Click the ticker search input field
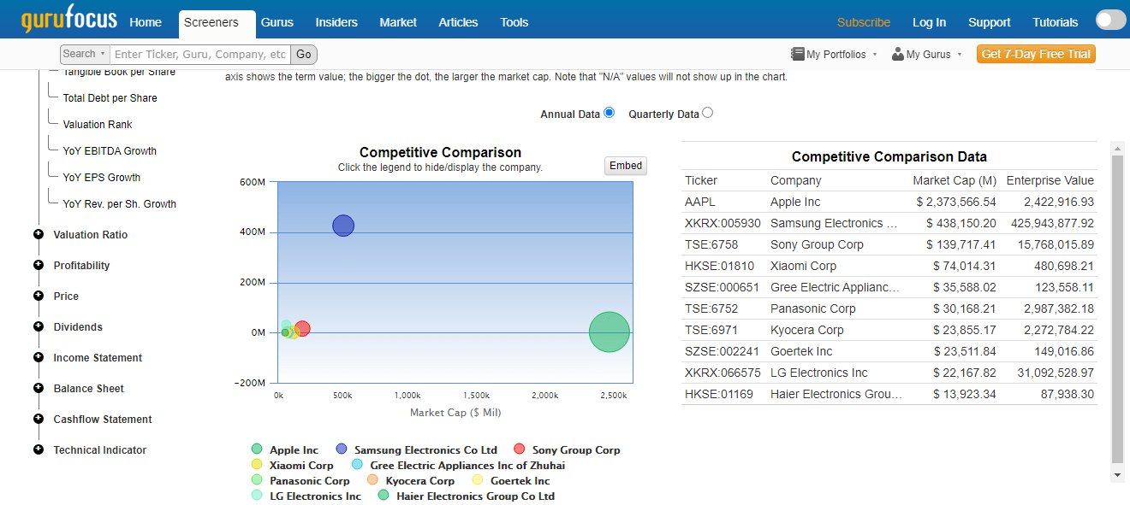 coord(199,55)
